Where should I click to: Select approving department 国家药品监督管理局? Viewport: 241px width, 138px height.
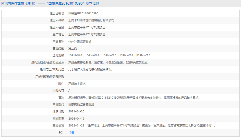(81, 104)
